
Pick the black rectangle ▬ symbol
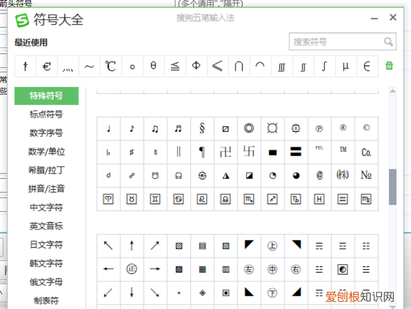[x=272, y=152]
